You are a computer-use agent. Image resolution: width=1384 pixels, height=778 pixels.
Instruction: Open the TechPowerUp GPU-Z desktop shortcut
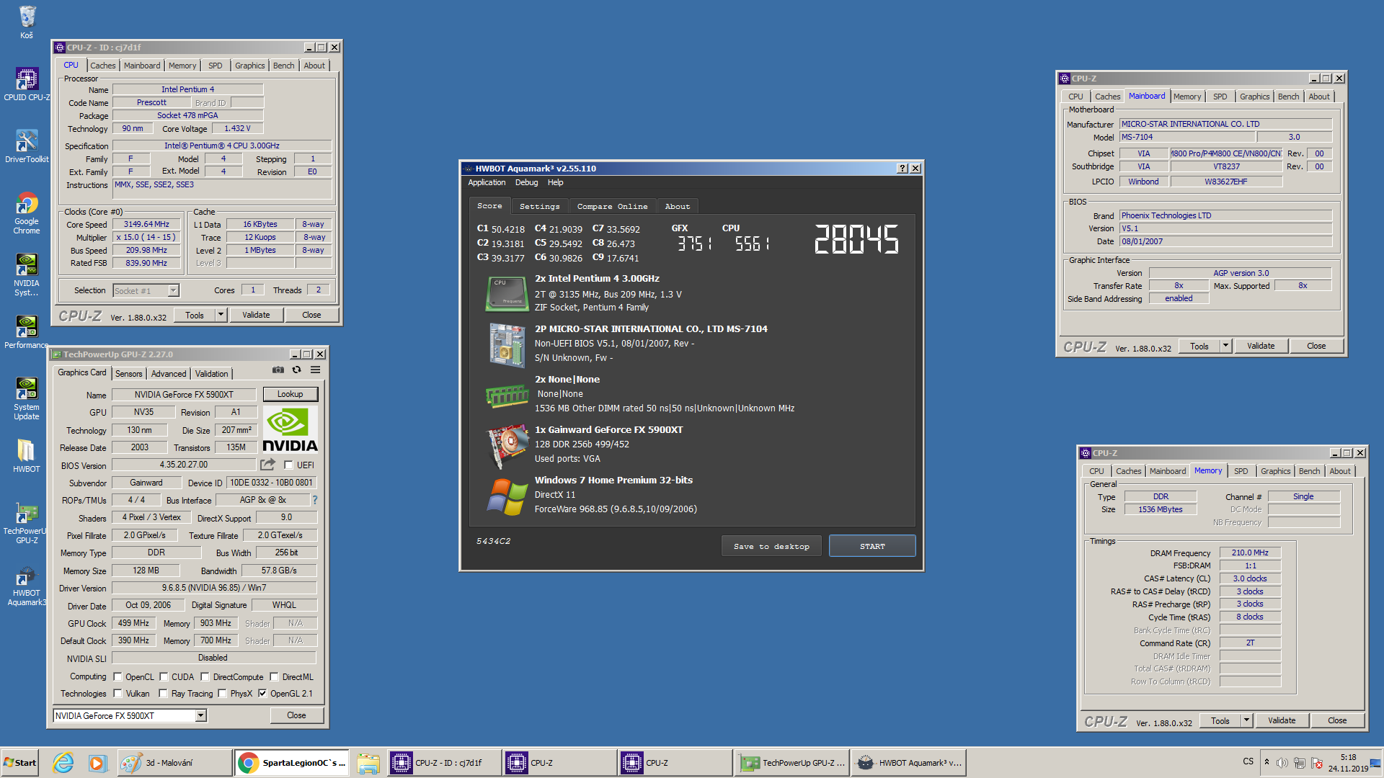tap(27, 522)
